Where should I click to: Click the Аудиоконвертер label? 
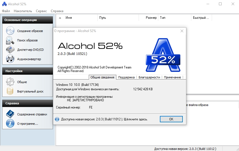pyautogui.click(x=29, y=59)
